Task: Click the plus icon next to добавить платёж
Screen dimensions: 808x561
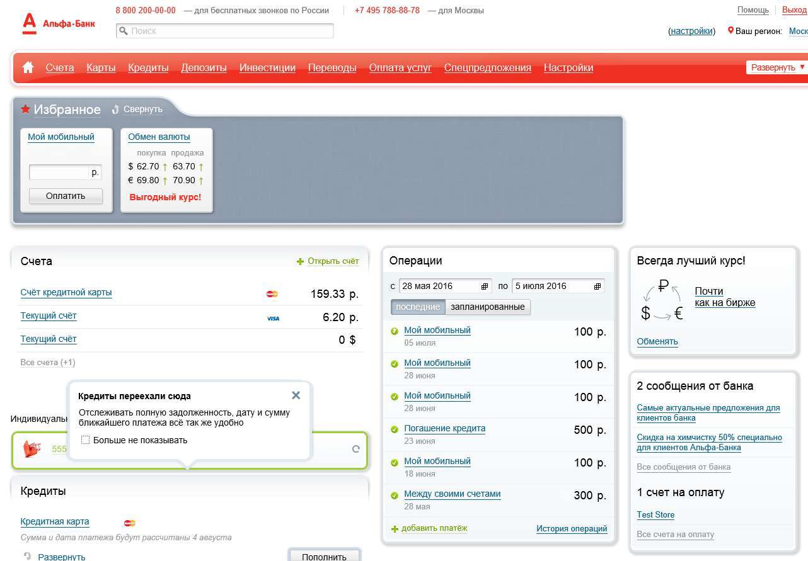Action: tap(395, 529)
